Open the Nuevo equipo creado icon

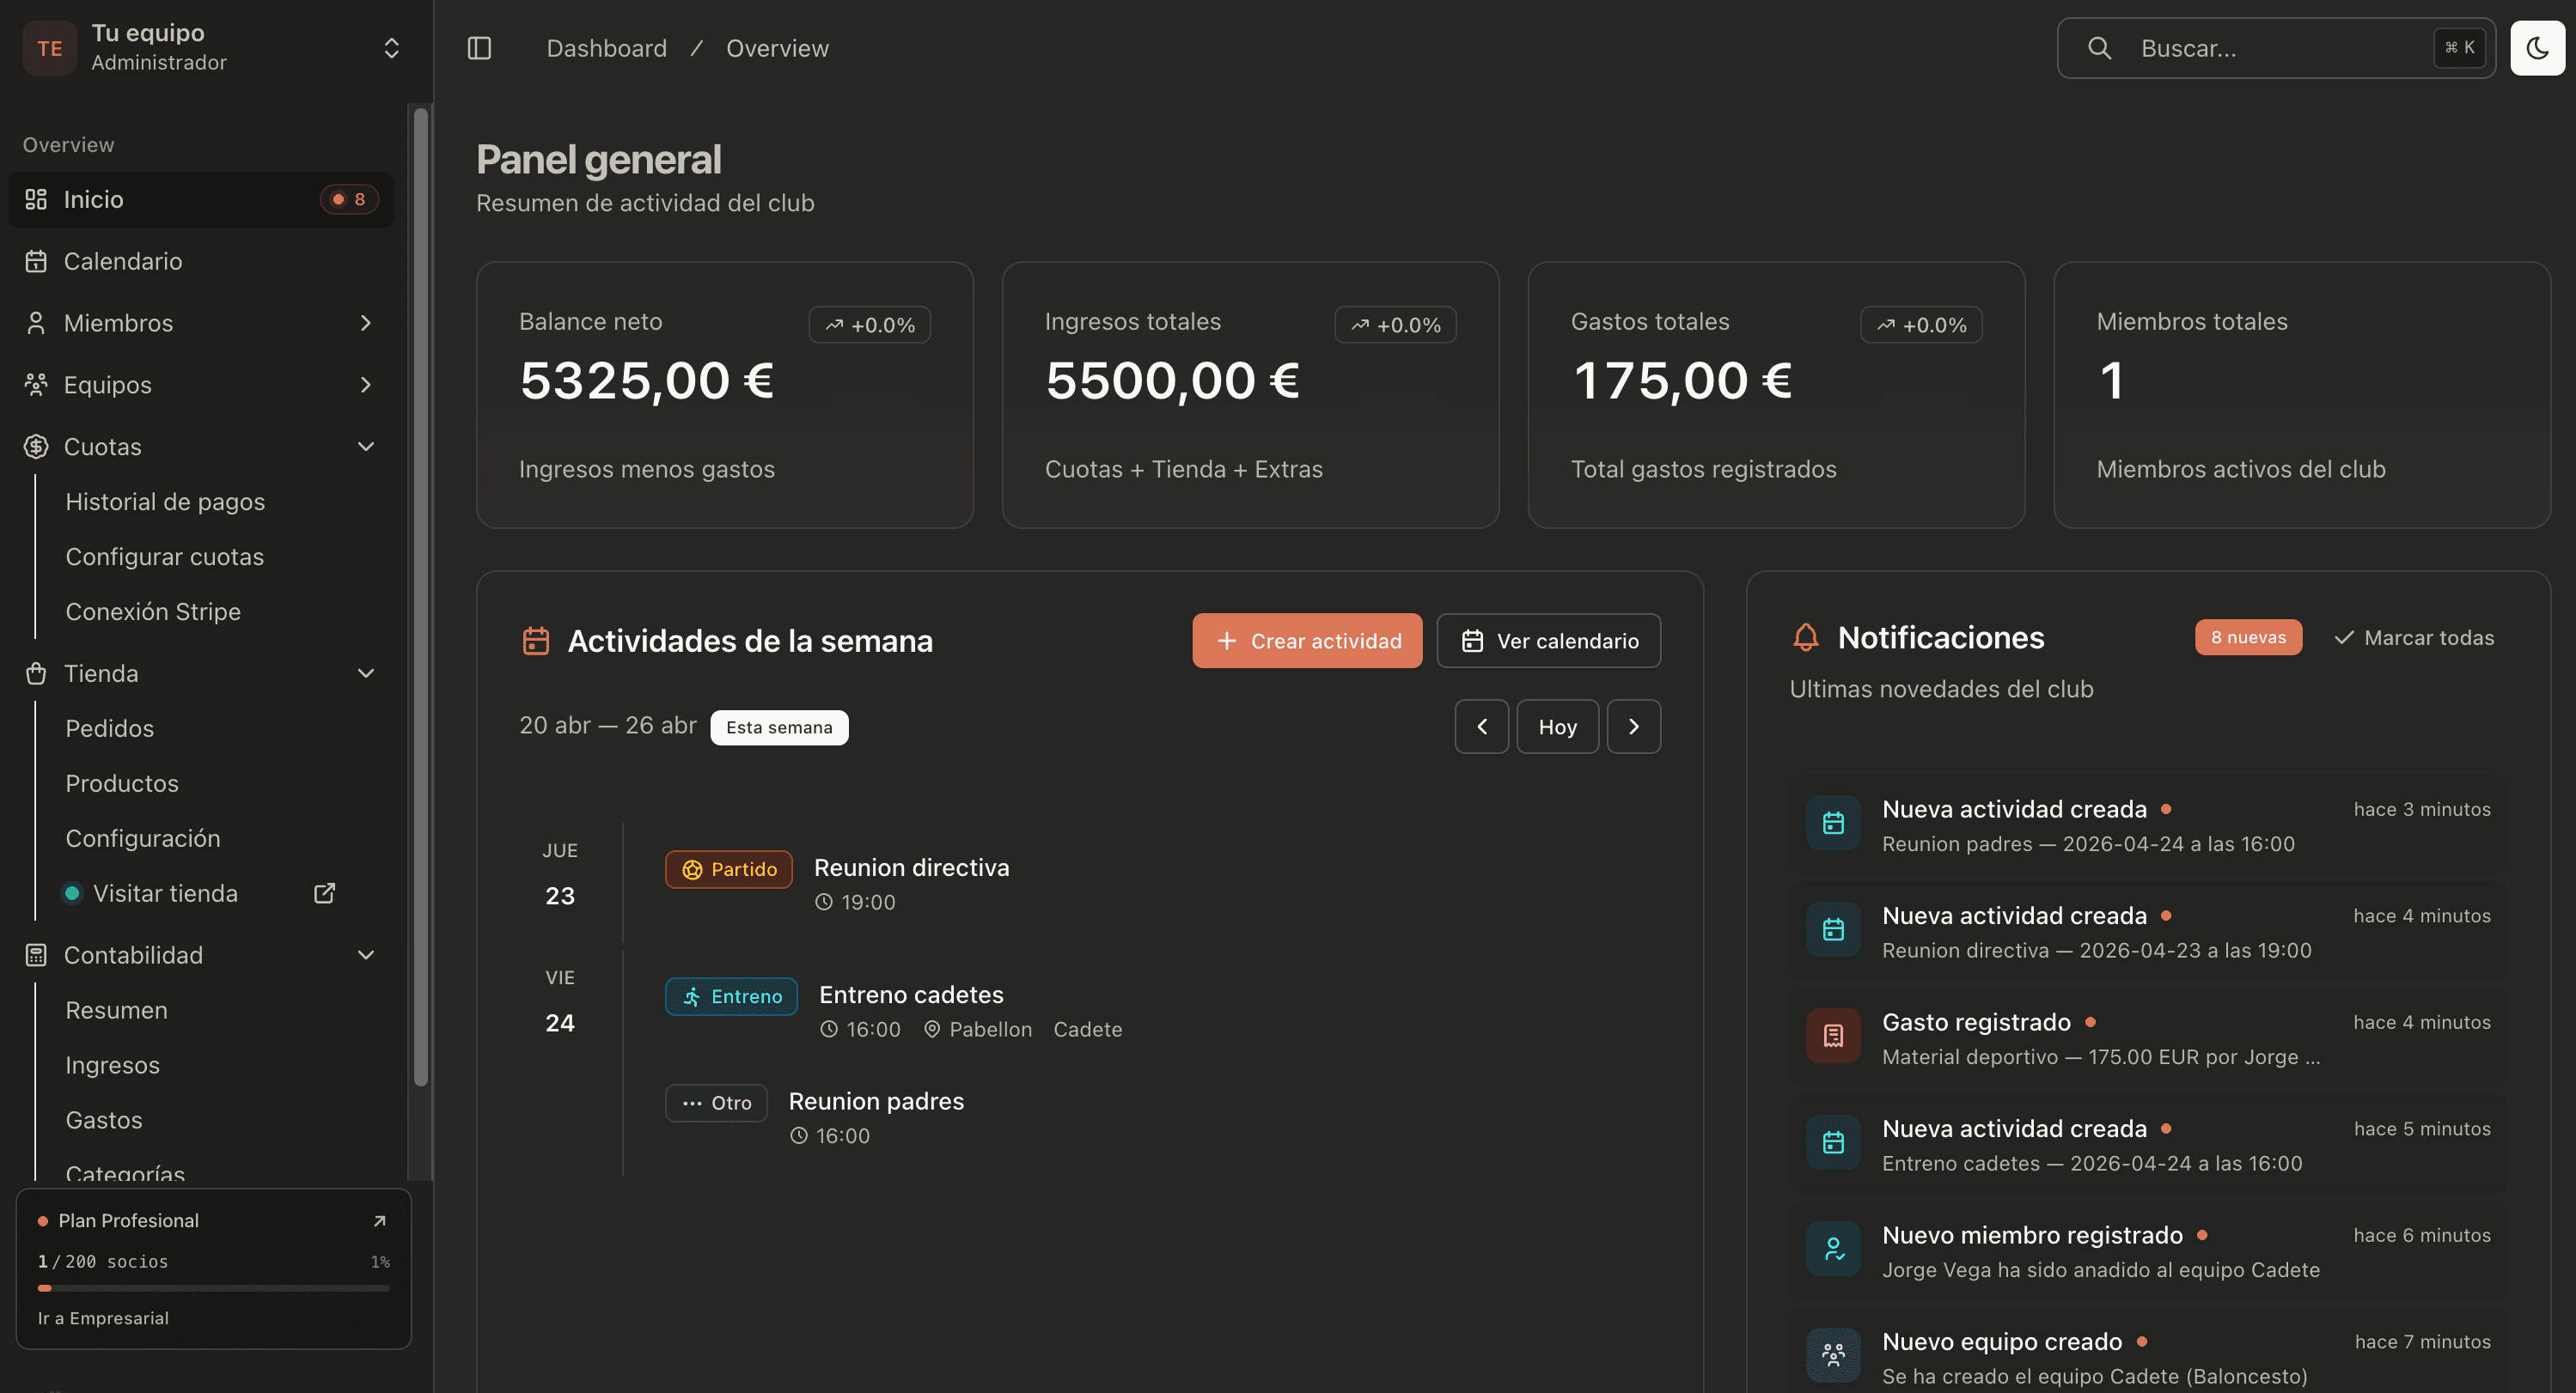1833,1355
